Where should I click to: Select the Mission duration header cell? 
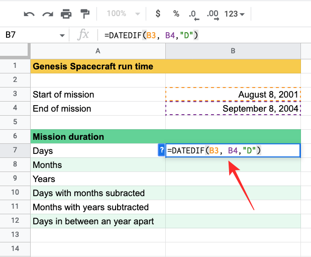[97, 137]
